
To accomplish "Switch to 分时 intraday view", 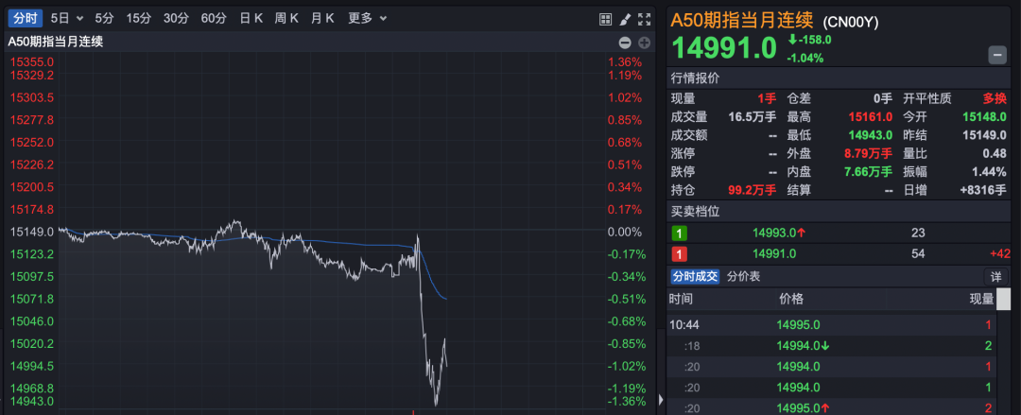I will [x=26, y=18].
